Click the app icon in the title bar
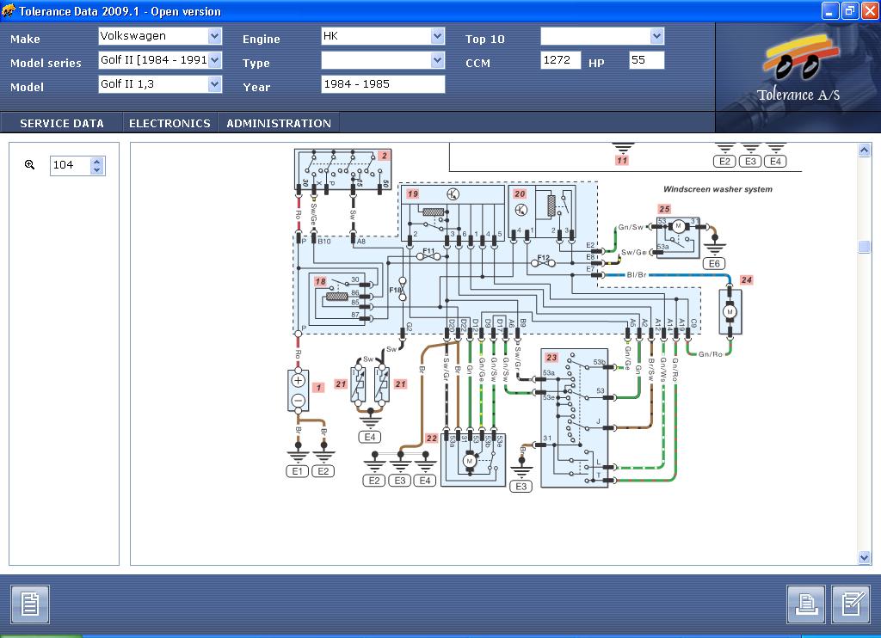The height and width of the screenshot is (638, 881). click(9, 10)
